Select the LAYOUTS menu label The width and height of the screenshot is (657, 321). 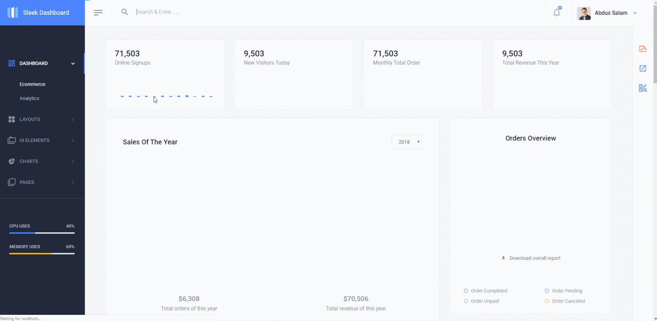30,119
